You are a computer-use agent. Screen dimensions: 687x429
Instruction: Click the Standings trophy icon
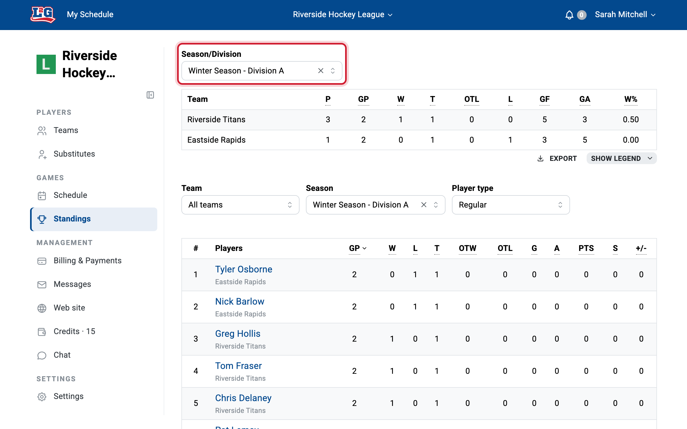coord(42,219)
